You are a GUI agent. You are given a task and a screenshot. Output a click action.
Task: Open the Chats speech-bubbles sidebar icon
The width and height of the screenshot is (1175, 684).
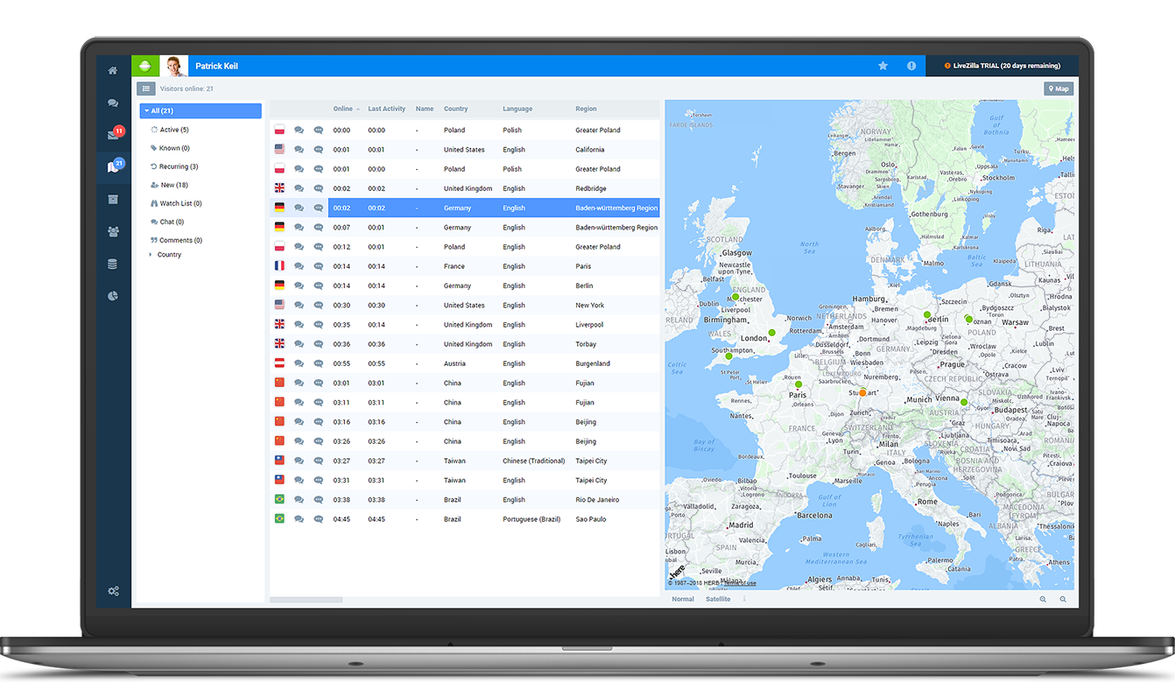[113, 103]
